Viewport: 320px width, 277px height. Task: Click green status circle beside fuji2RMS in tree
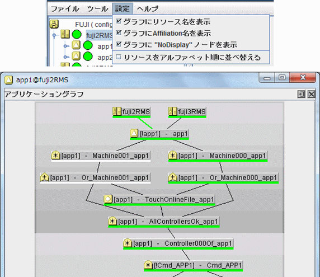tap(77, 35)
